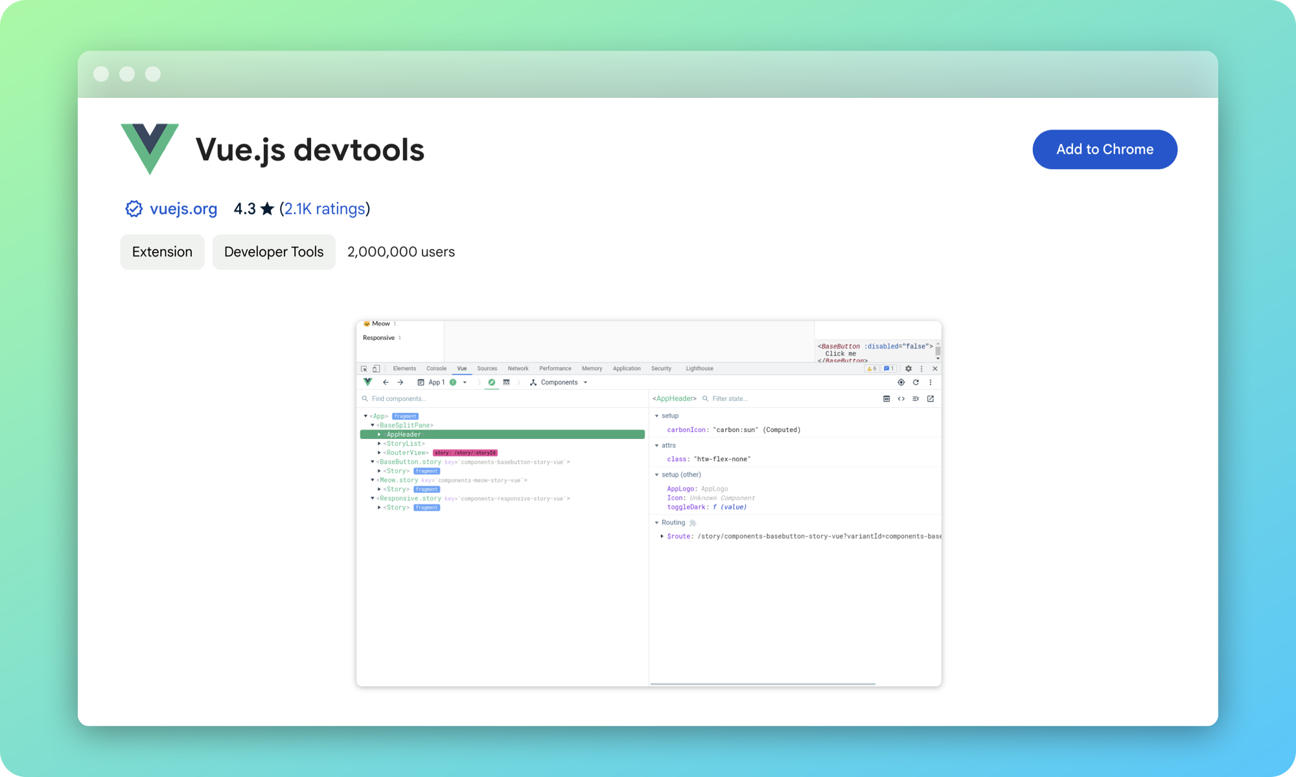Viewport: 1296px width, 777px height.
Task: Click the code brackets icon in the state pane
Action: tap(901, 399)
